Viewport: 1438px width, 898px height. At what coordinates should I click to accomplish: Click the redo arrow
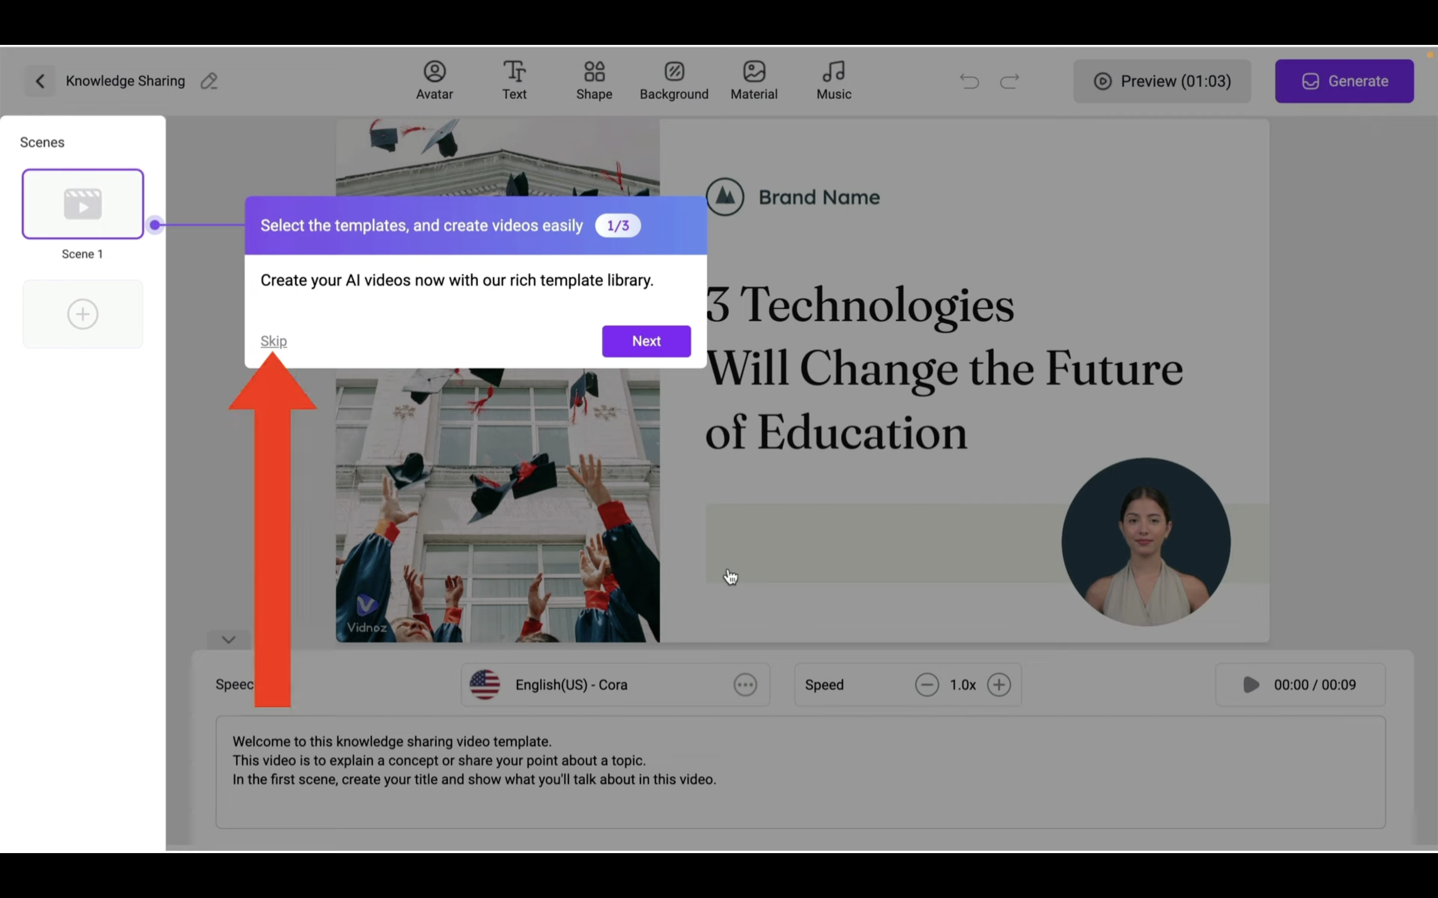[1010, 81]
